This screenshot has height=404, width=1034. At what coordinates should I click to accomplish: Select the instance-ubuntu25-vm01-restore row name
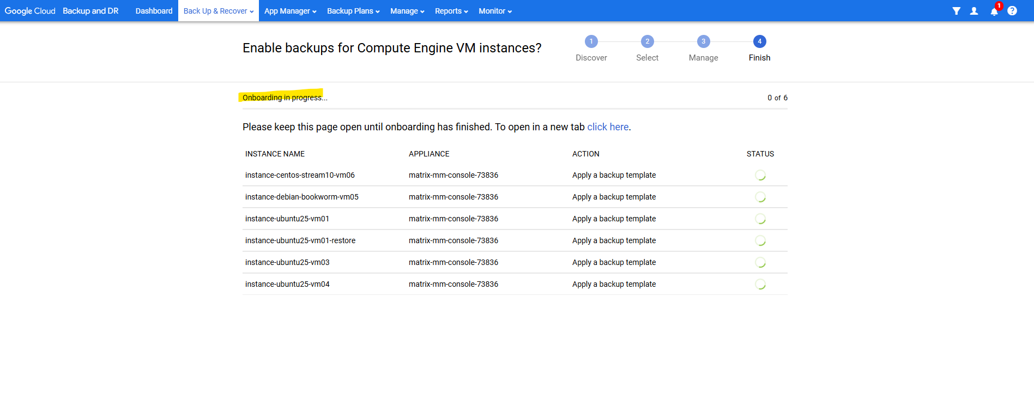point(300,240)
